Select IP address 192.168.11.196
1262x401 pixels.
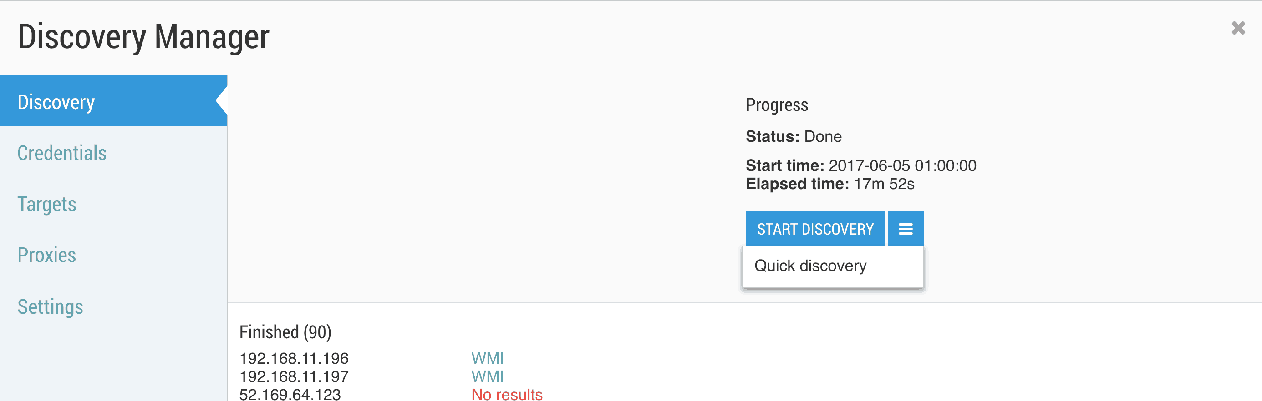(x=294, y=358)
